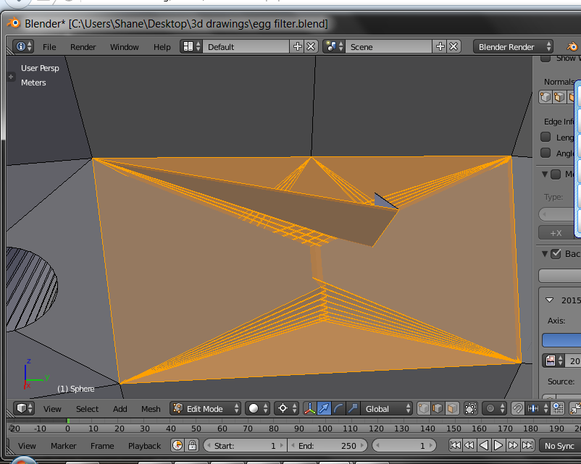The width and height of the screenshot is (581, 464).
Task: Open the Playback menu
Action: 144,446
